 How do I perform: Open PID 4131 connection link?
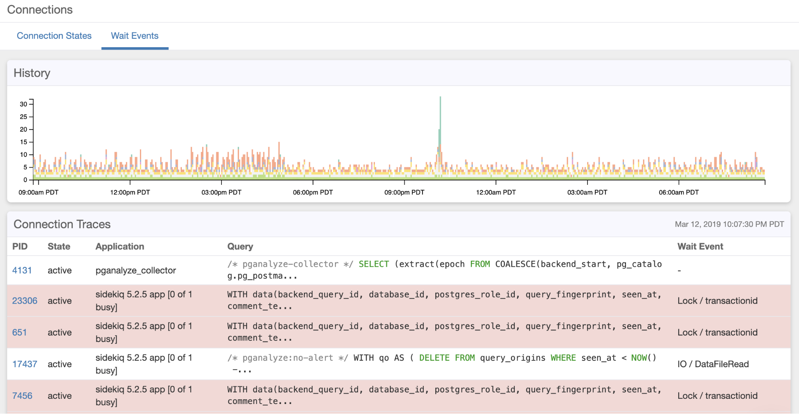click(22, 270)
